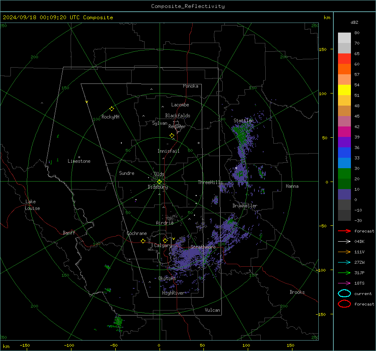Click the 80 dBZ scale value

click(357, 33)
